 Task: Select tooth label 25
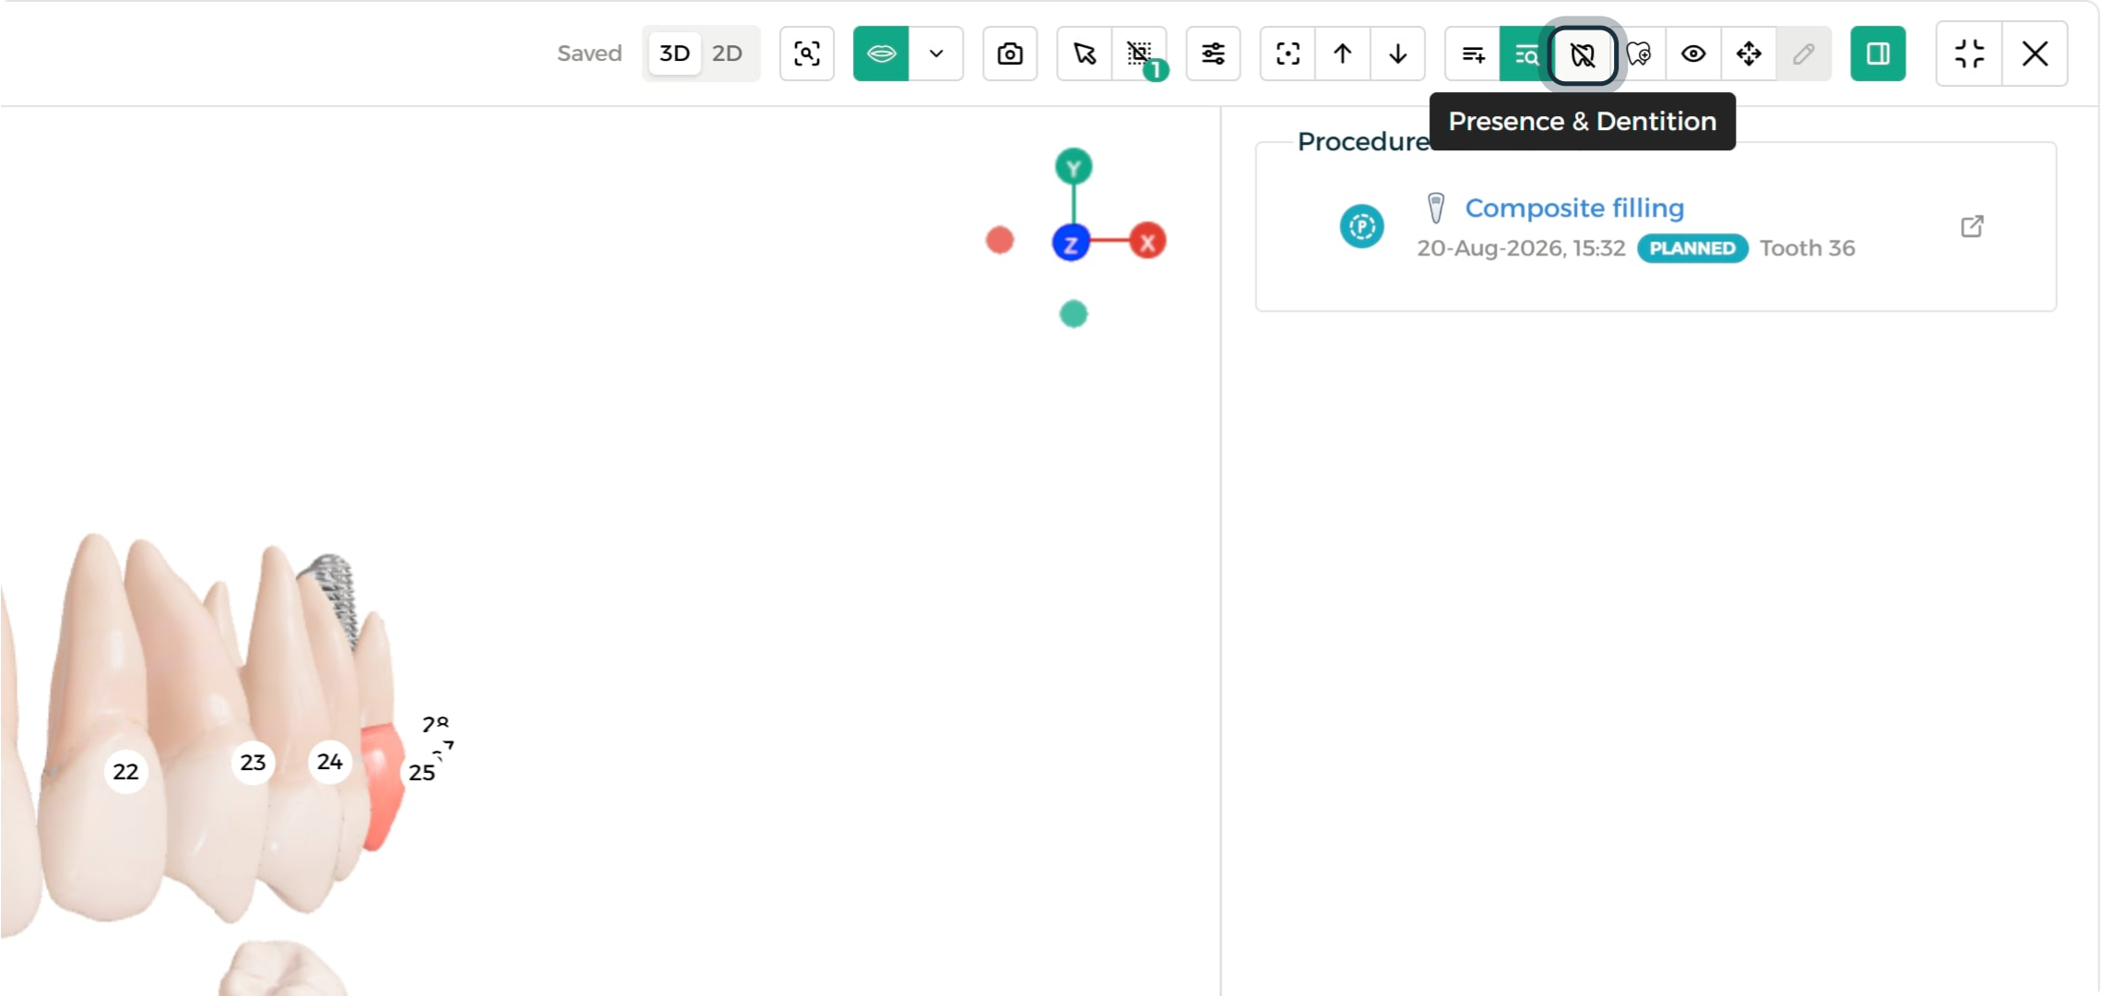pos(422,773)
